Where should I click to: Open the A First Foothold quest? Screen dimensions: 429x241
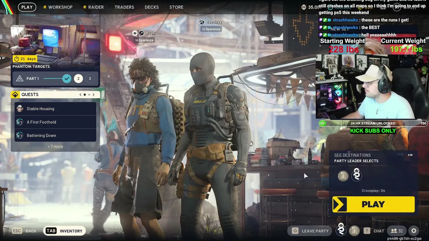[55, 122]
